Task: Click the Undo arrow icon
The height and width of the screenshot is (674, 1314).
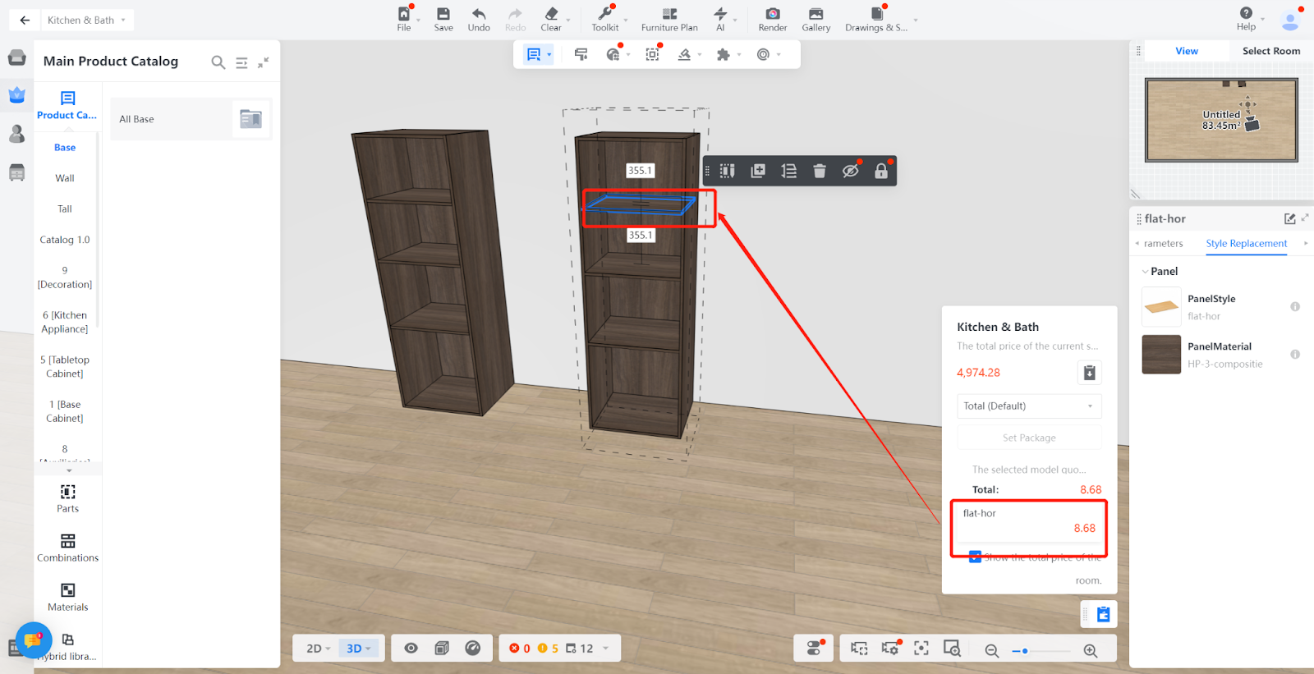Action: click(479, 14)
